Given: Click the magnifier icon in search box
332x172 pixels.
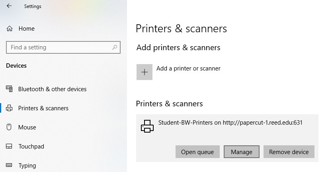Looking at the screenshot, I should [115, 47].
